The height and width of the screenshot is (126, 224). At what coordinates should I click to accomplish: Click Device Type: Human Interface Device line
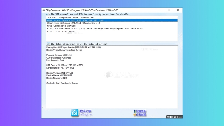click(x=64, y=50)
